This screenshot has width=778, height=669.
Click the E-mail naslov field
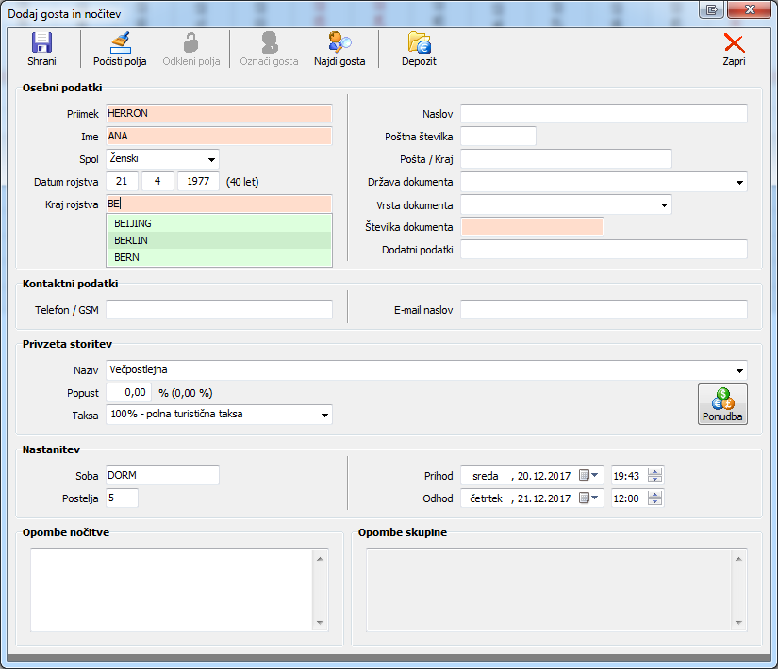click(x=604, y=310)
